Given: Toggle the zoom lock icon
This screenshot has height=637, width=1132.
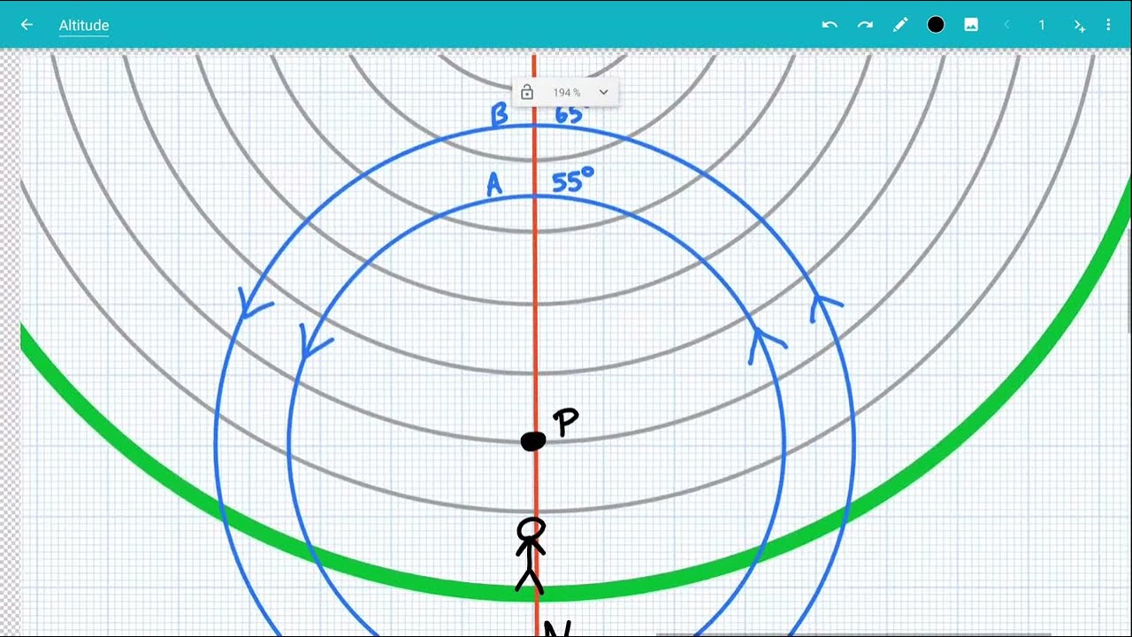Looking at the screenshot, I should (x=527, y=92).
